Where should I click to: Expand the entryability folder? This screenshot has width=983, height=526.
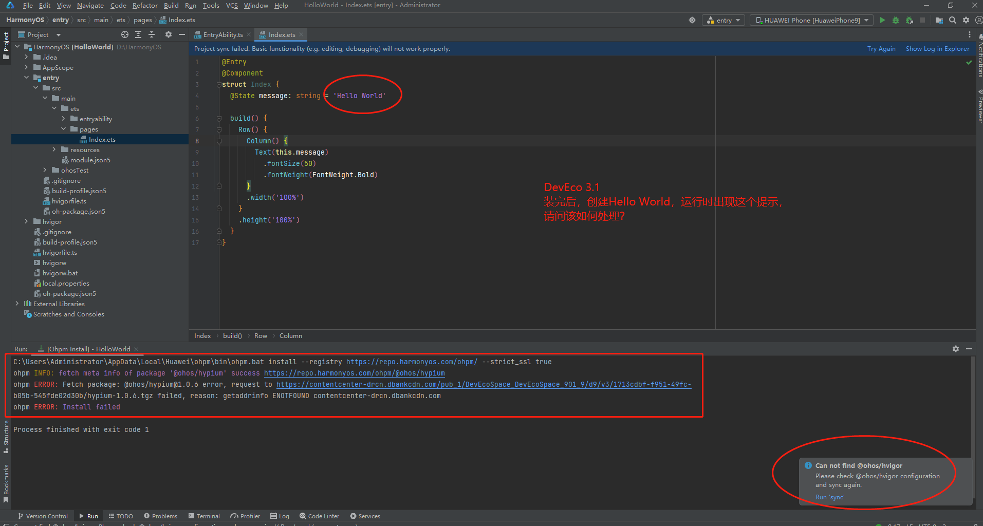[x=63, y=119]
